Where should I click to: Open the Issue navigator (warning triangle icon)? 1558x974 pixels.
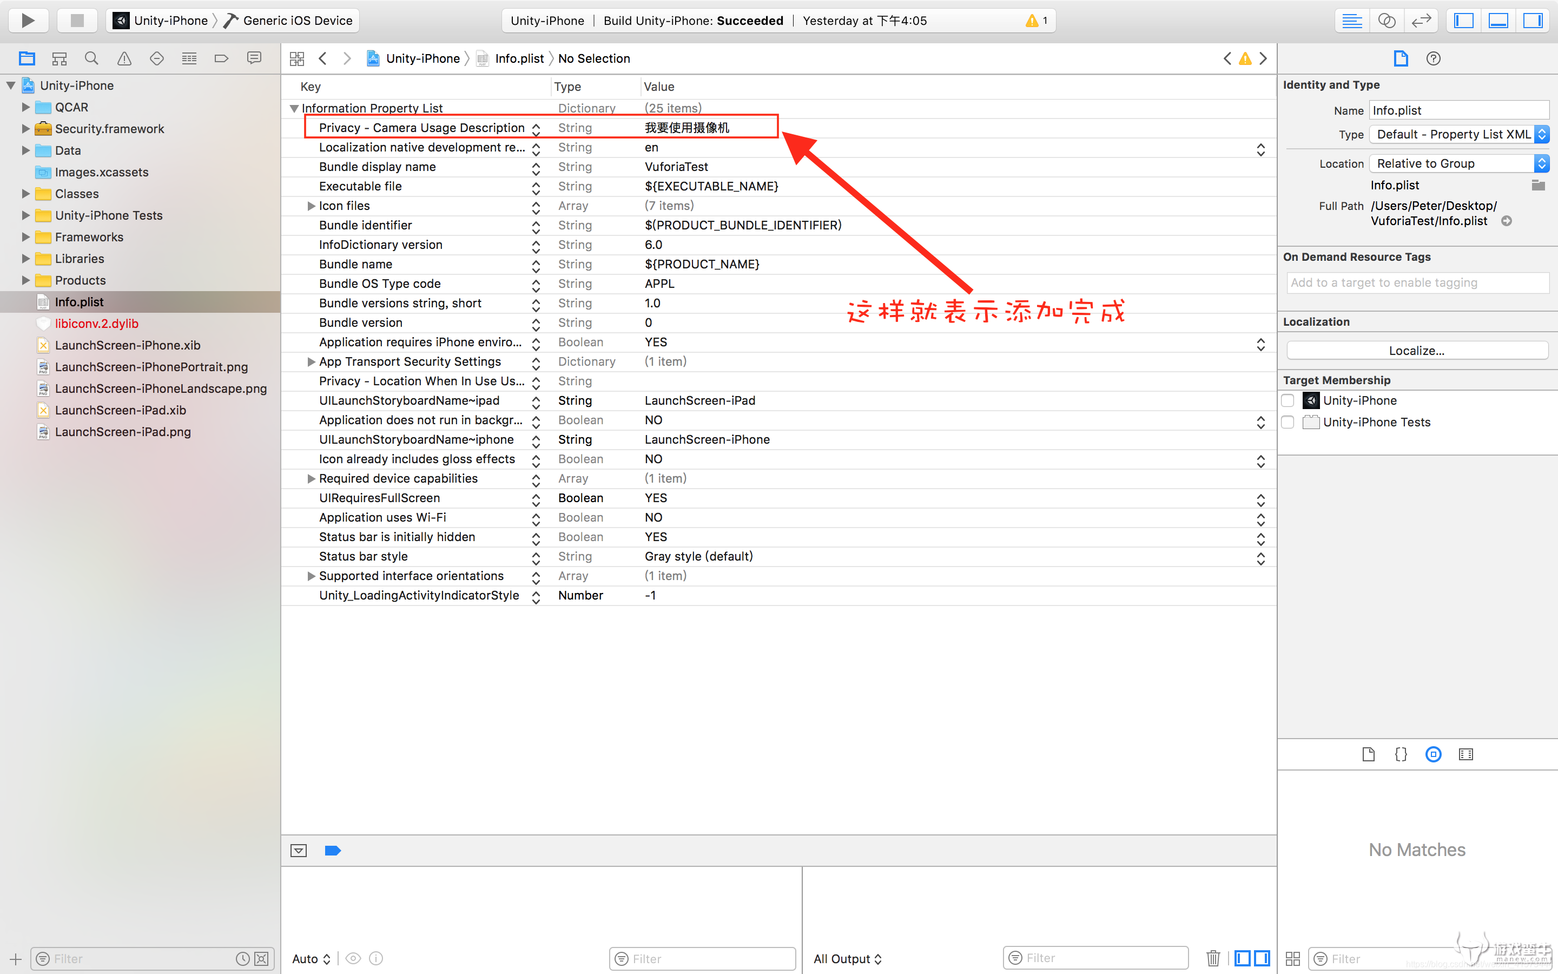[124, 58]
